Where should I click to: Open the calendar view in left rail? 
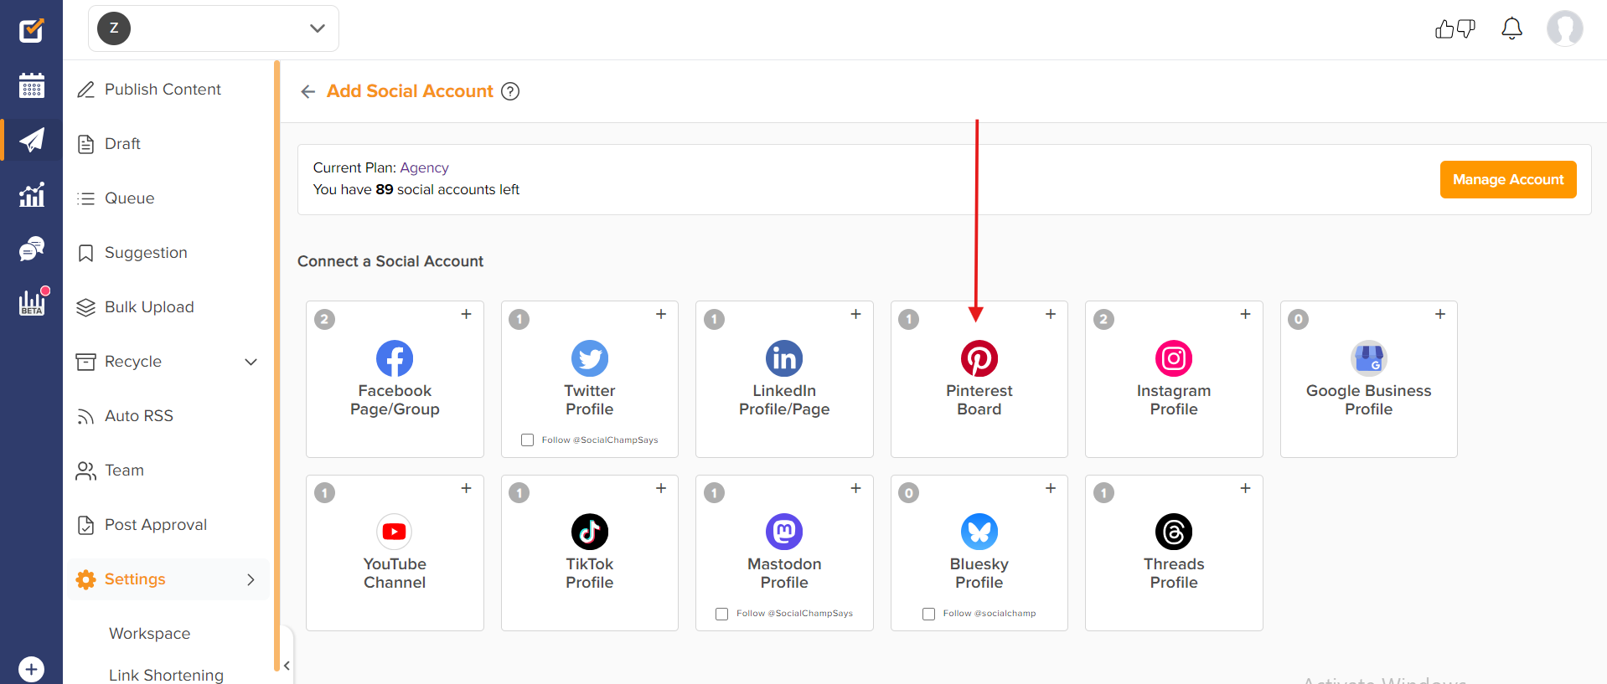(x=31, y=85)
